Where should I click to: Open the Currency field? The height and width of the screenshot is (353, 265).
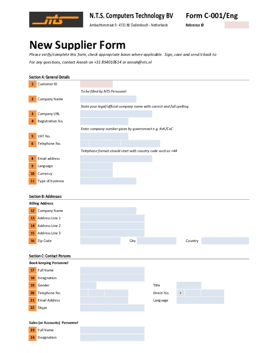pos(96,174)
